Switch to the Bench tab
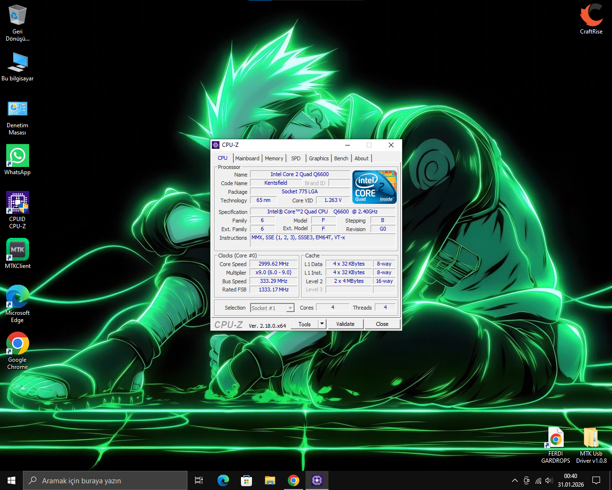Screen dimensions: 612x490 pos(341,158)
